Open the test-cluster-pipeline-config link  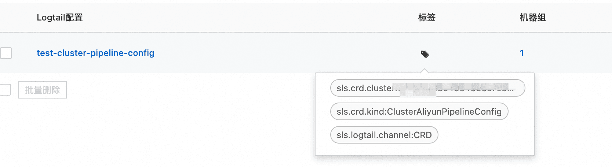point(95,53)
